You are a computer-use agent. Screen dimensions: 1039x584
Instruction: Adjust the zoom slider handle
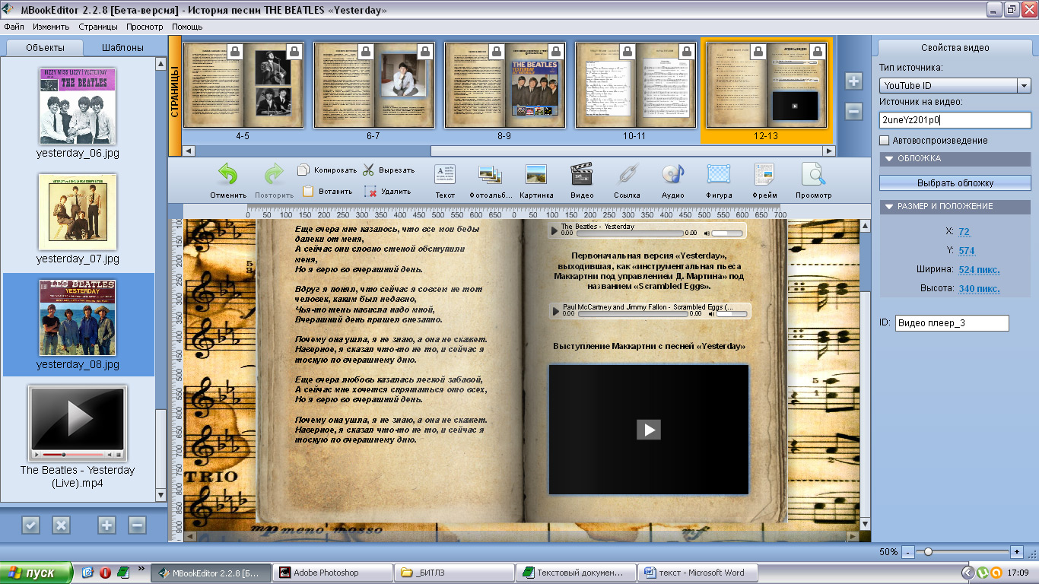point(928,551)
